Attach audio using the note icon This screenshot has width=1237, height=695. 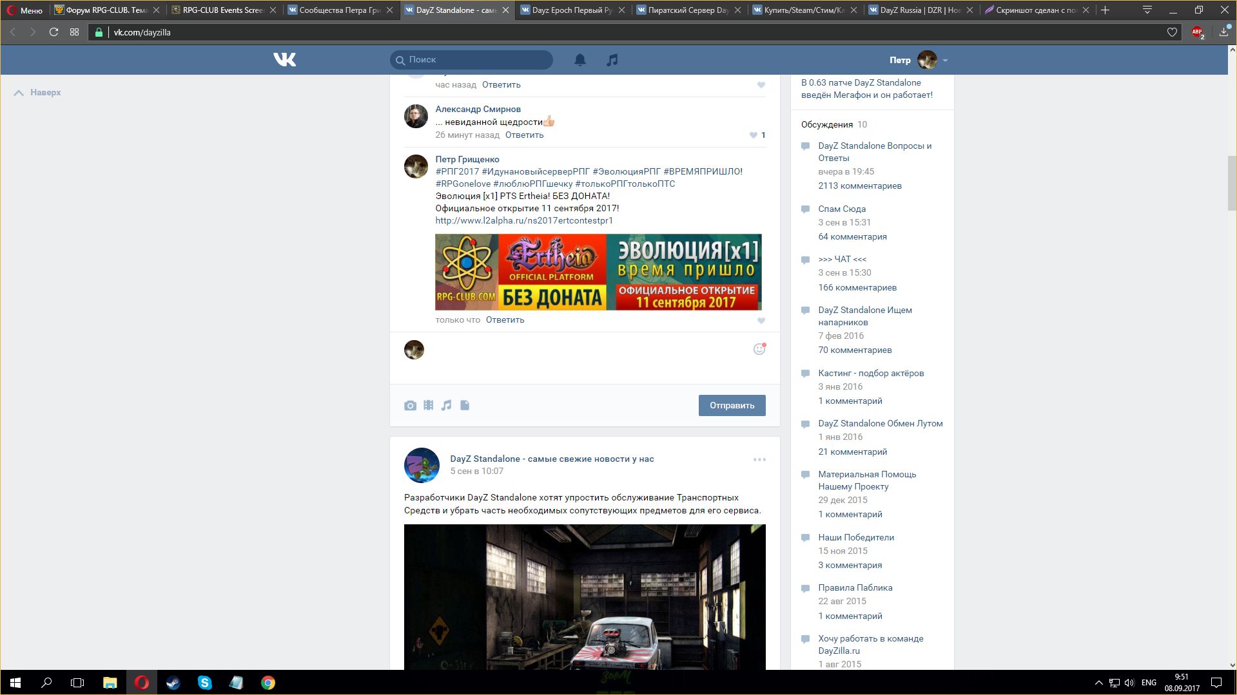[446, 405]
